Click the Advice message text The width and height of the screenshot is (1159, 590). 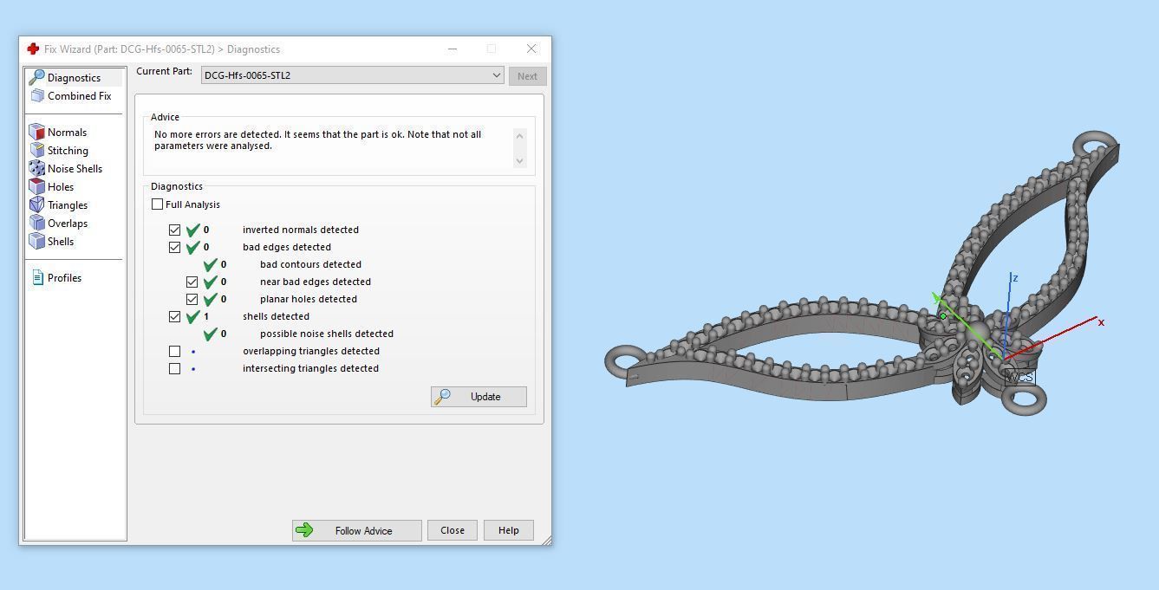318,140
